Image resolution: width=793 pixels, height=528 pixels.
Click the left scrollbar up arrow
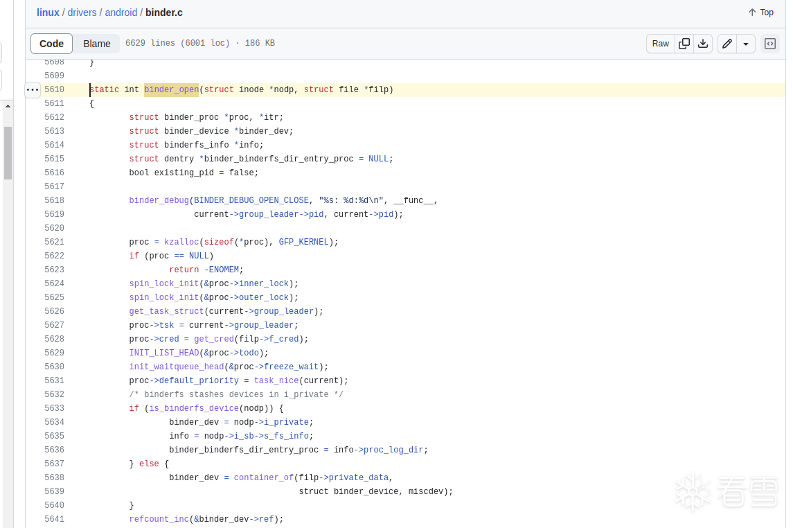(x=8, y=106)
